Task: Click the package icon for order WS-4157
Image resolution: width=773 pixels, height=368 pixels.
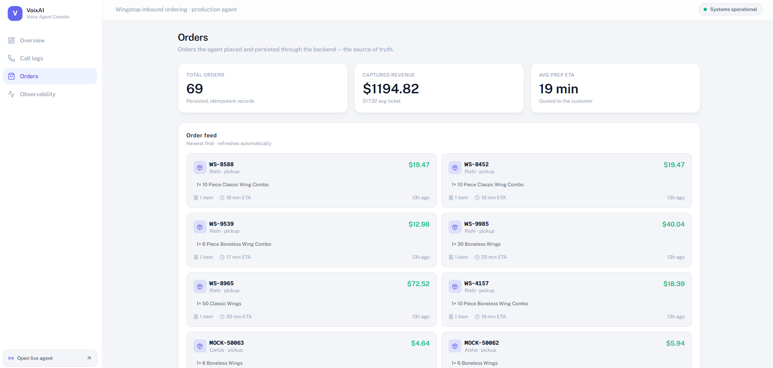Action: (455, 286)
